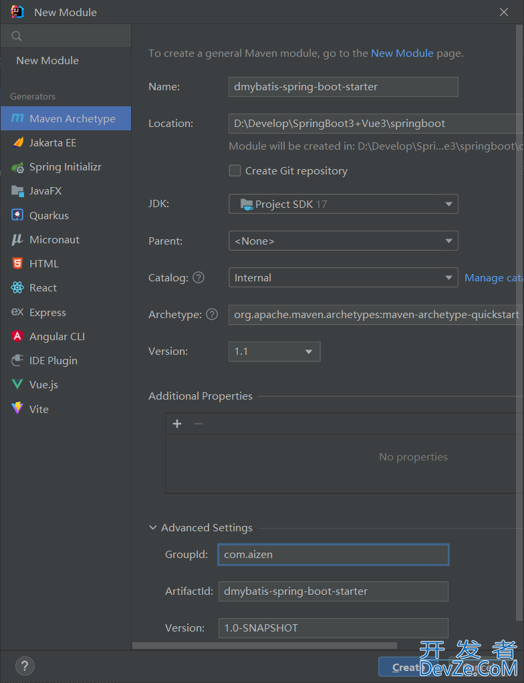Select Maven Archetype generator icon

tap(17, 118)
